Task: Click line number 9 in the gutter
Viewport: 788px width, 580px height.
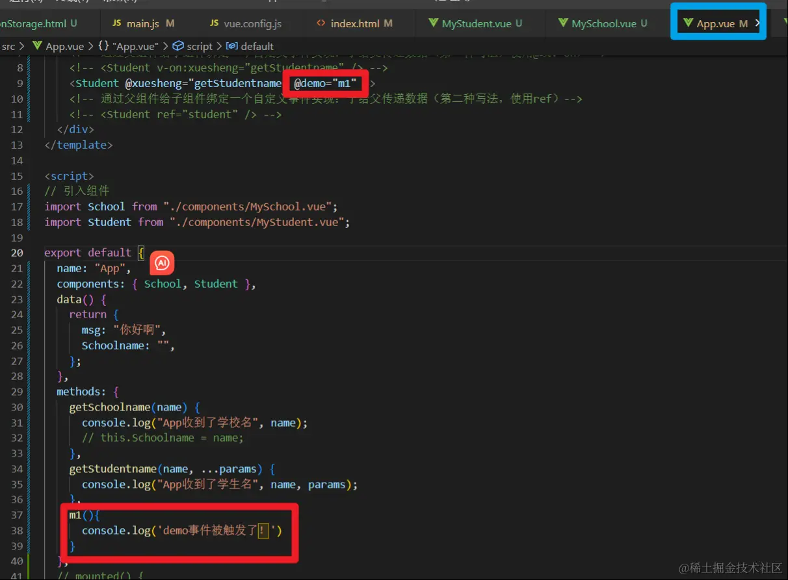Action: click(x=20, y=83)
